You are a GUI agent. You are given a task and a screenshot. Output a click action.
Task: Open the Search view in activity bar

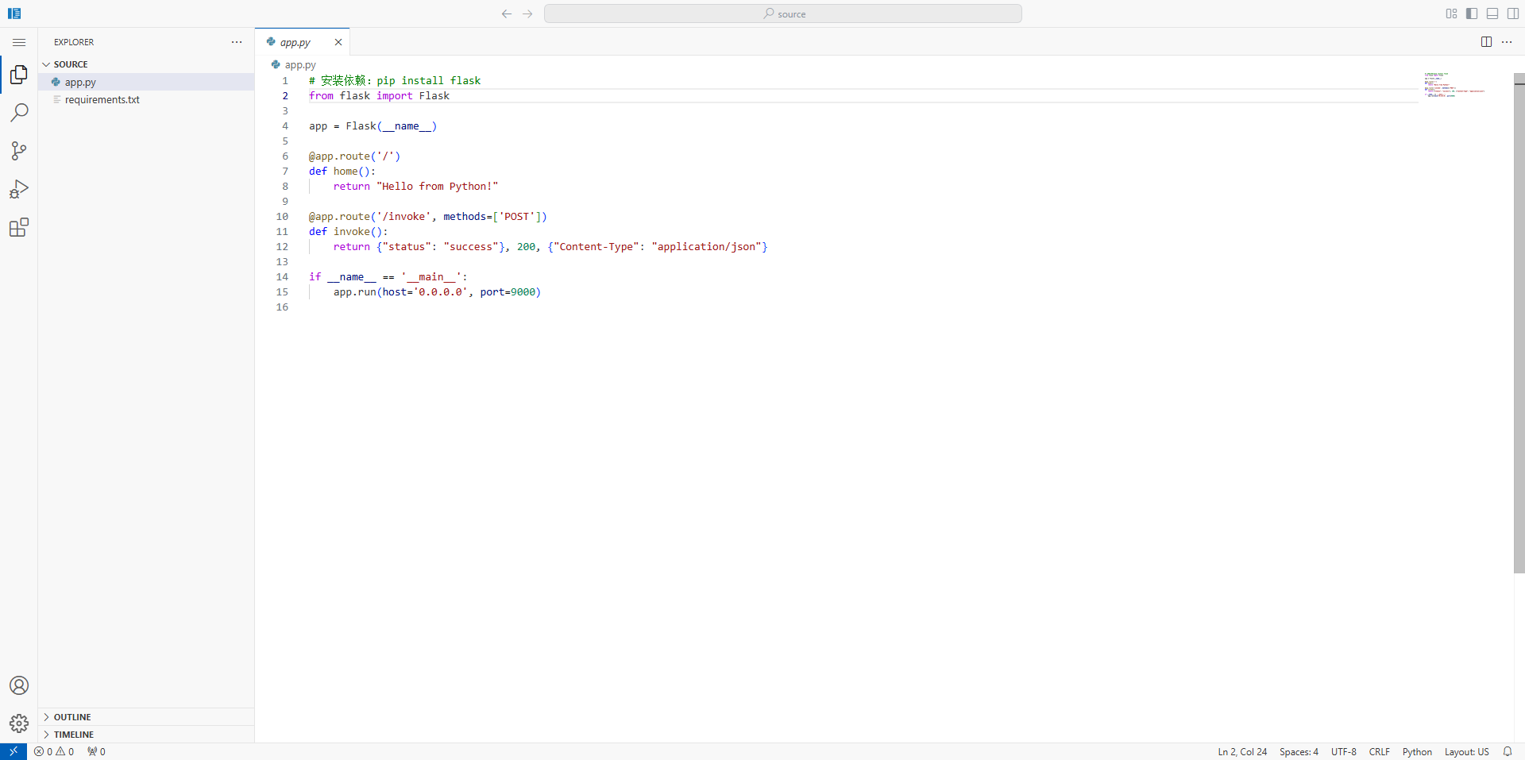click(x=19, y=113)
